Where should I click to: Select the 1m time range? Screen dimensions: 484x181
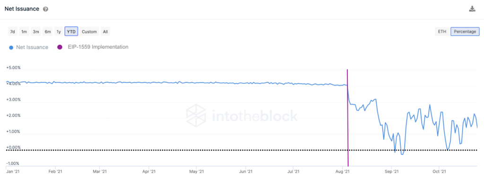click(24, 32)
